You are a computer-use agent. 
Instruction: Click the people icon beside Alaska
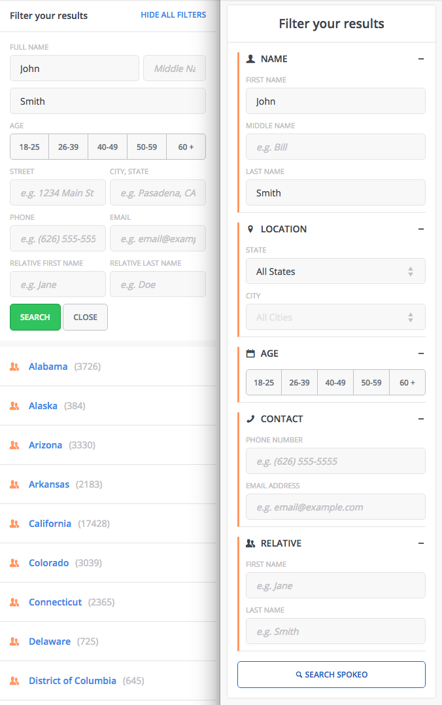tap(14, 406)
